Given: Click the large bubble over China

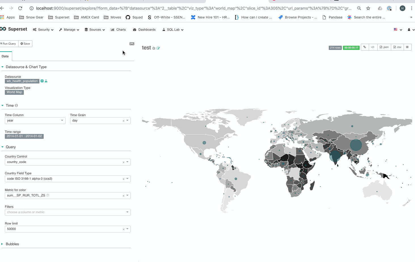Looking at the screenshot, I should [x=356, y=145].
